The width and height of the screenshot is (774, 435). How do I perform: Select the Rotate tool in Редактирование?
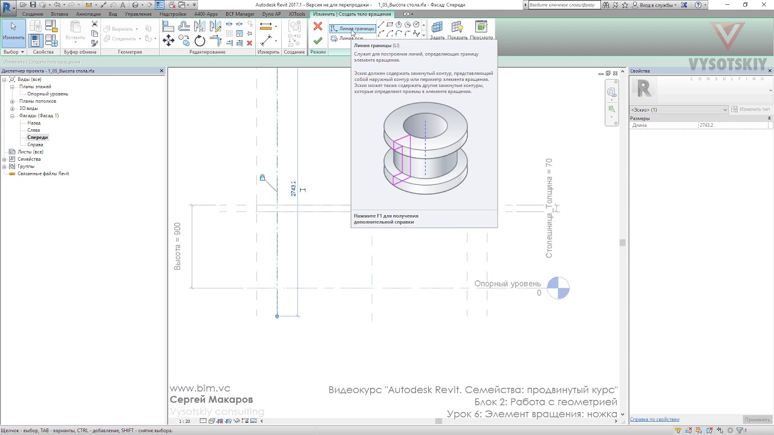coord(200,40)
